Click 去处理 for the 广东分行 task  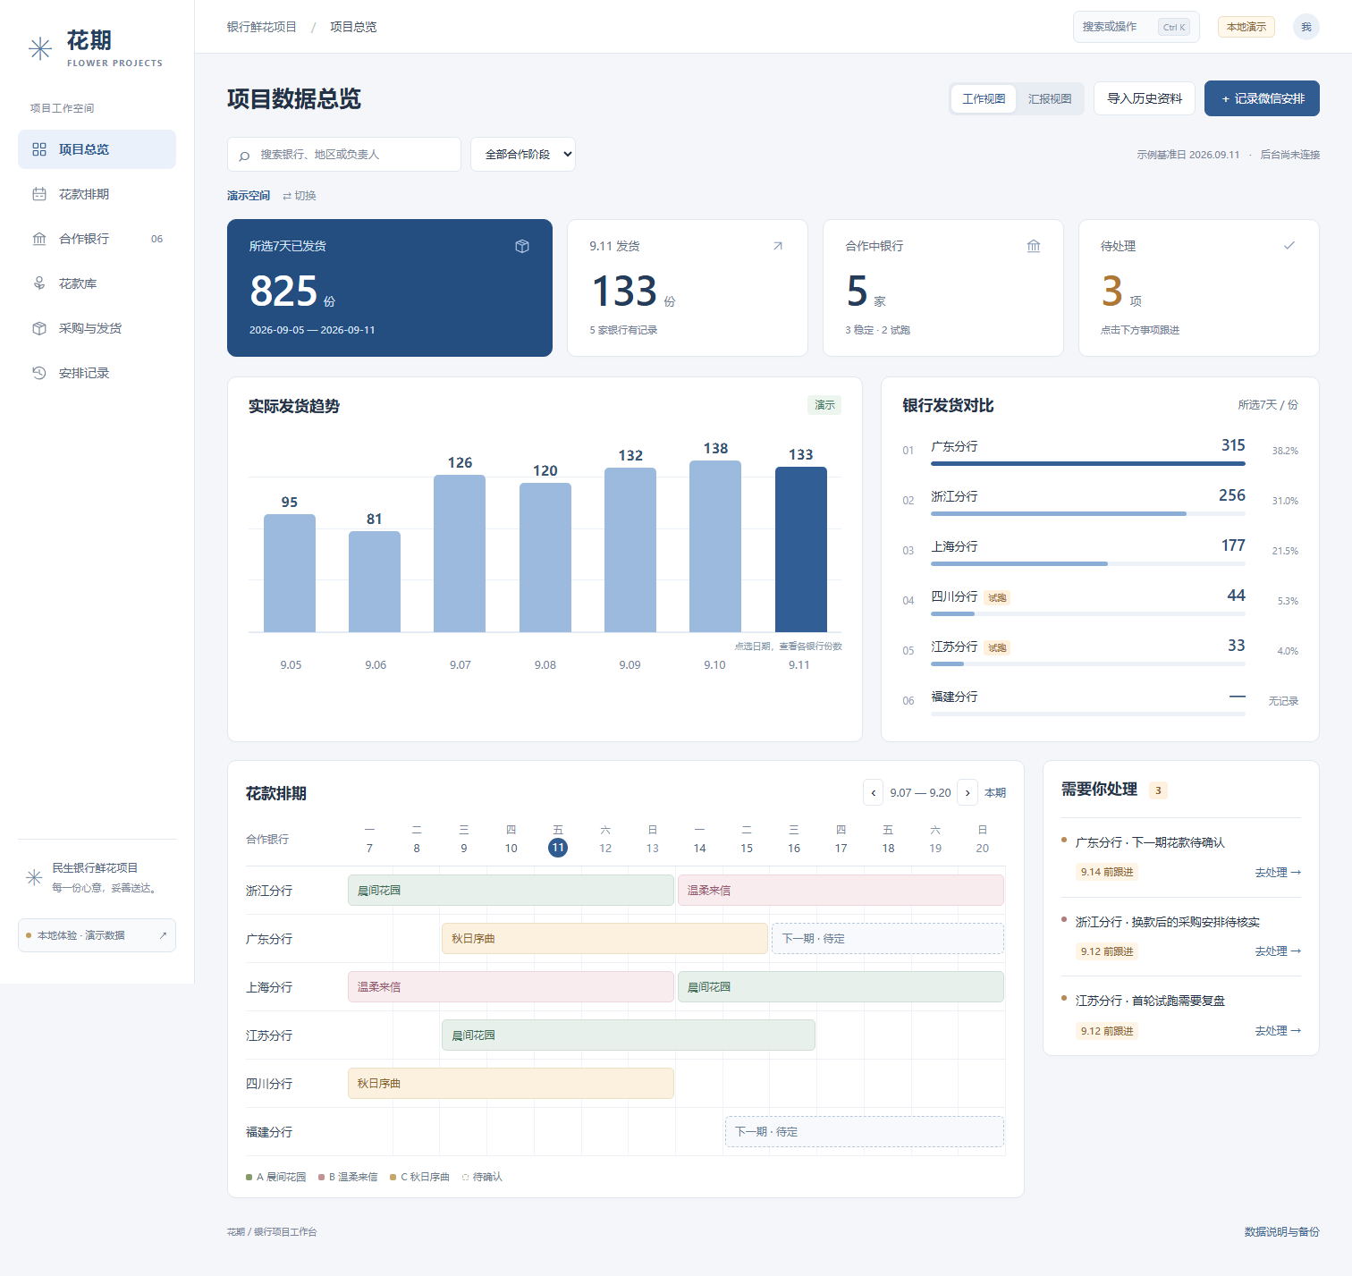click(1278, 873)
